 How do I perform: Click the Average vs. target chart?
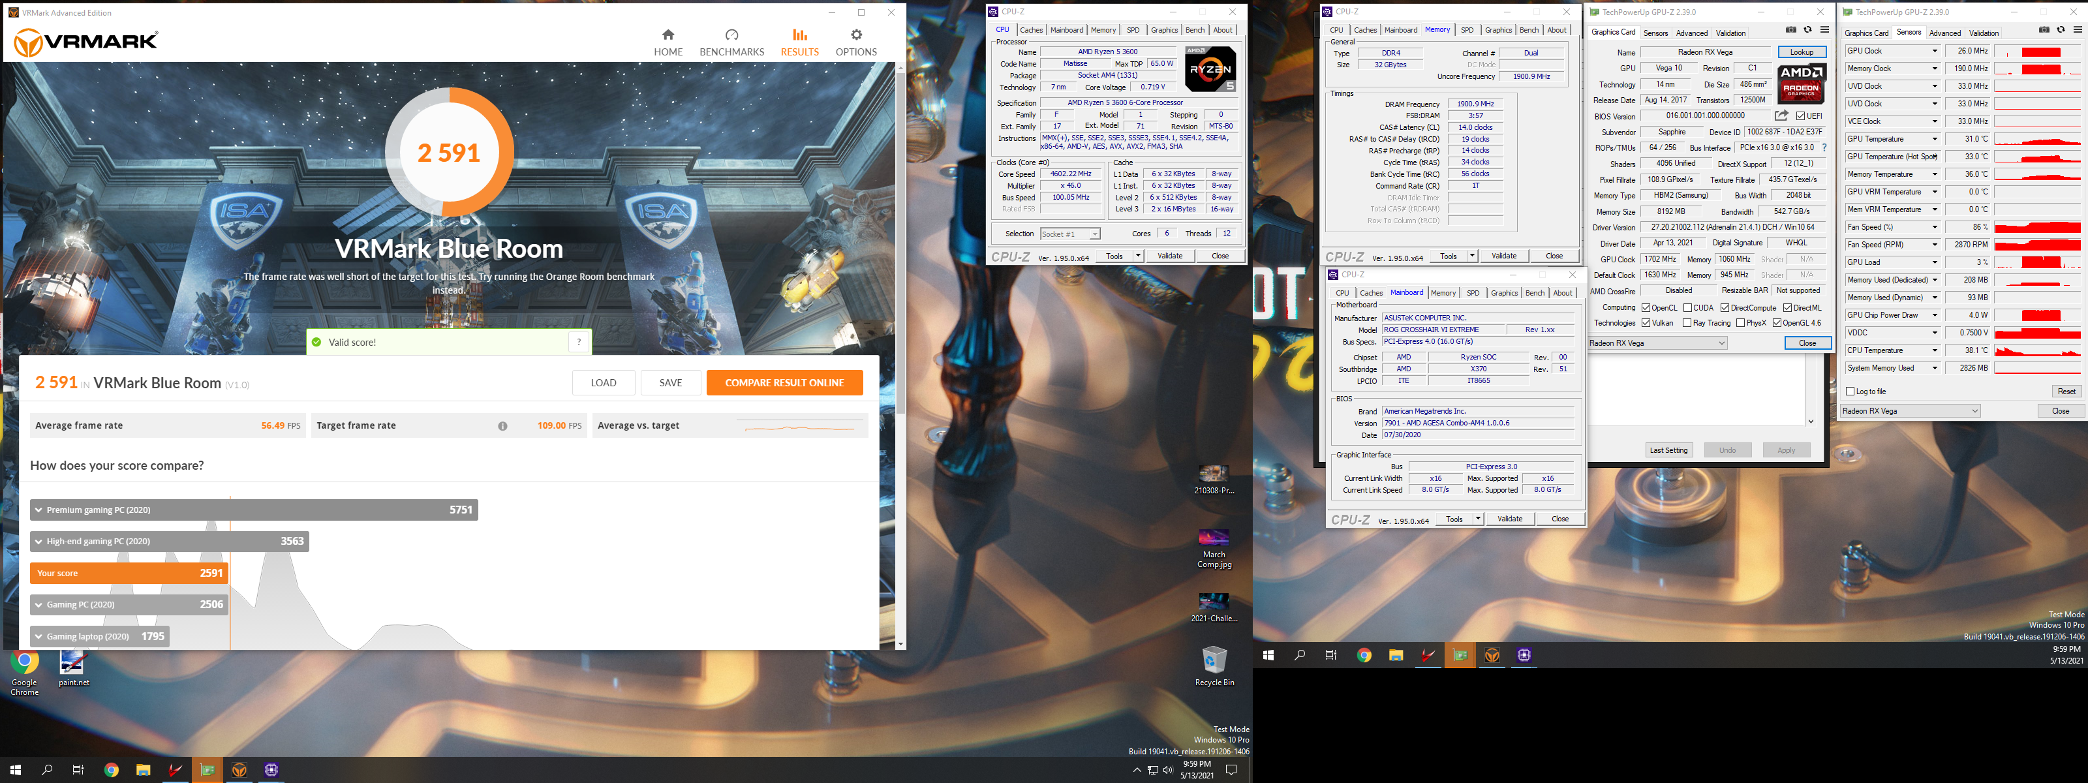(x=799, y=426)
